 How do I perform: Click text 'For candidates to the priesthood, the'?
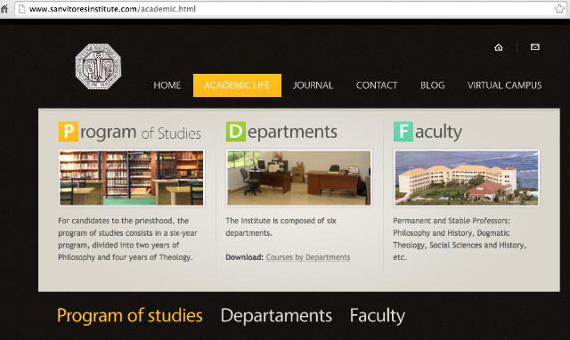(x=123, y=221)
